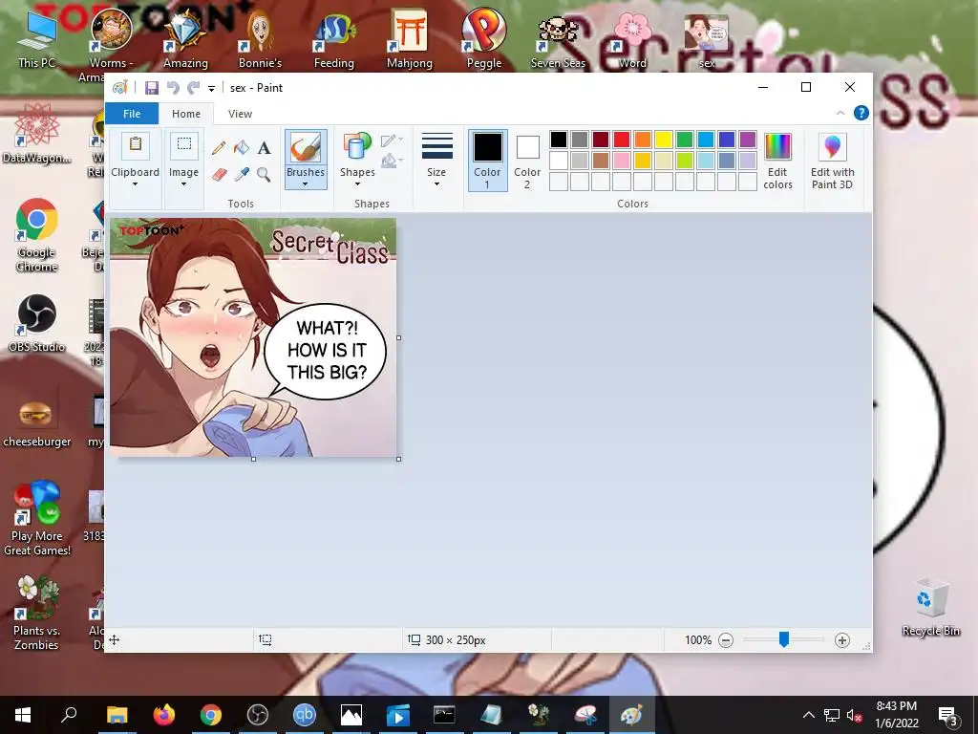Switch to the View ribbon tab

point(240,114)
